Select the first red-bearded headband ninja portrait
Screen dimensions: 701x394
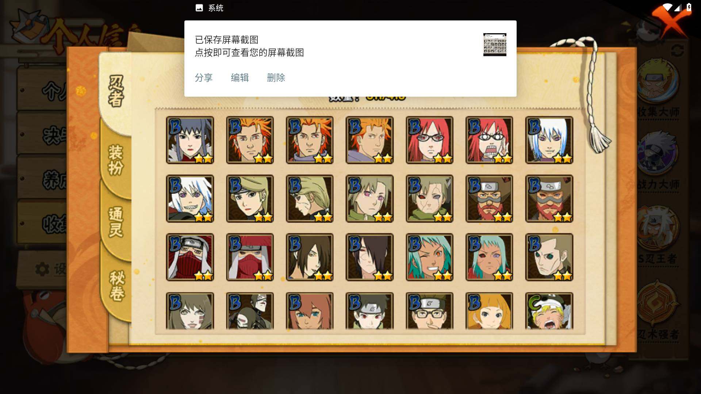tap(489, 199)
